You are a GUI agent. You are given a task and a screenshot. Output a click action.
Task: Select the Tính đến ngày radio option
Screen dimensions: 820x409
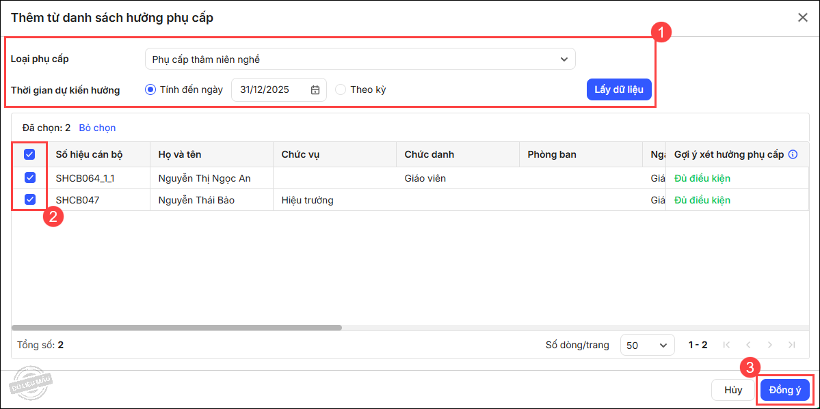coord(150,89)
